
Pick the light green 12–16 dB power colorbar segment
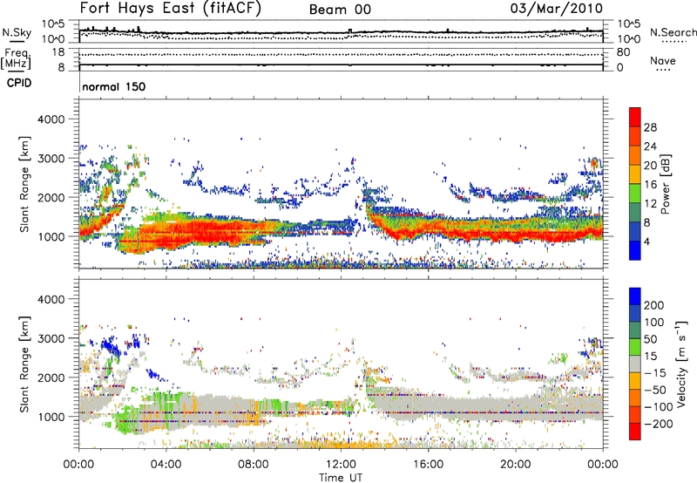pos(635,194)
